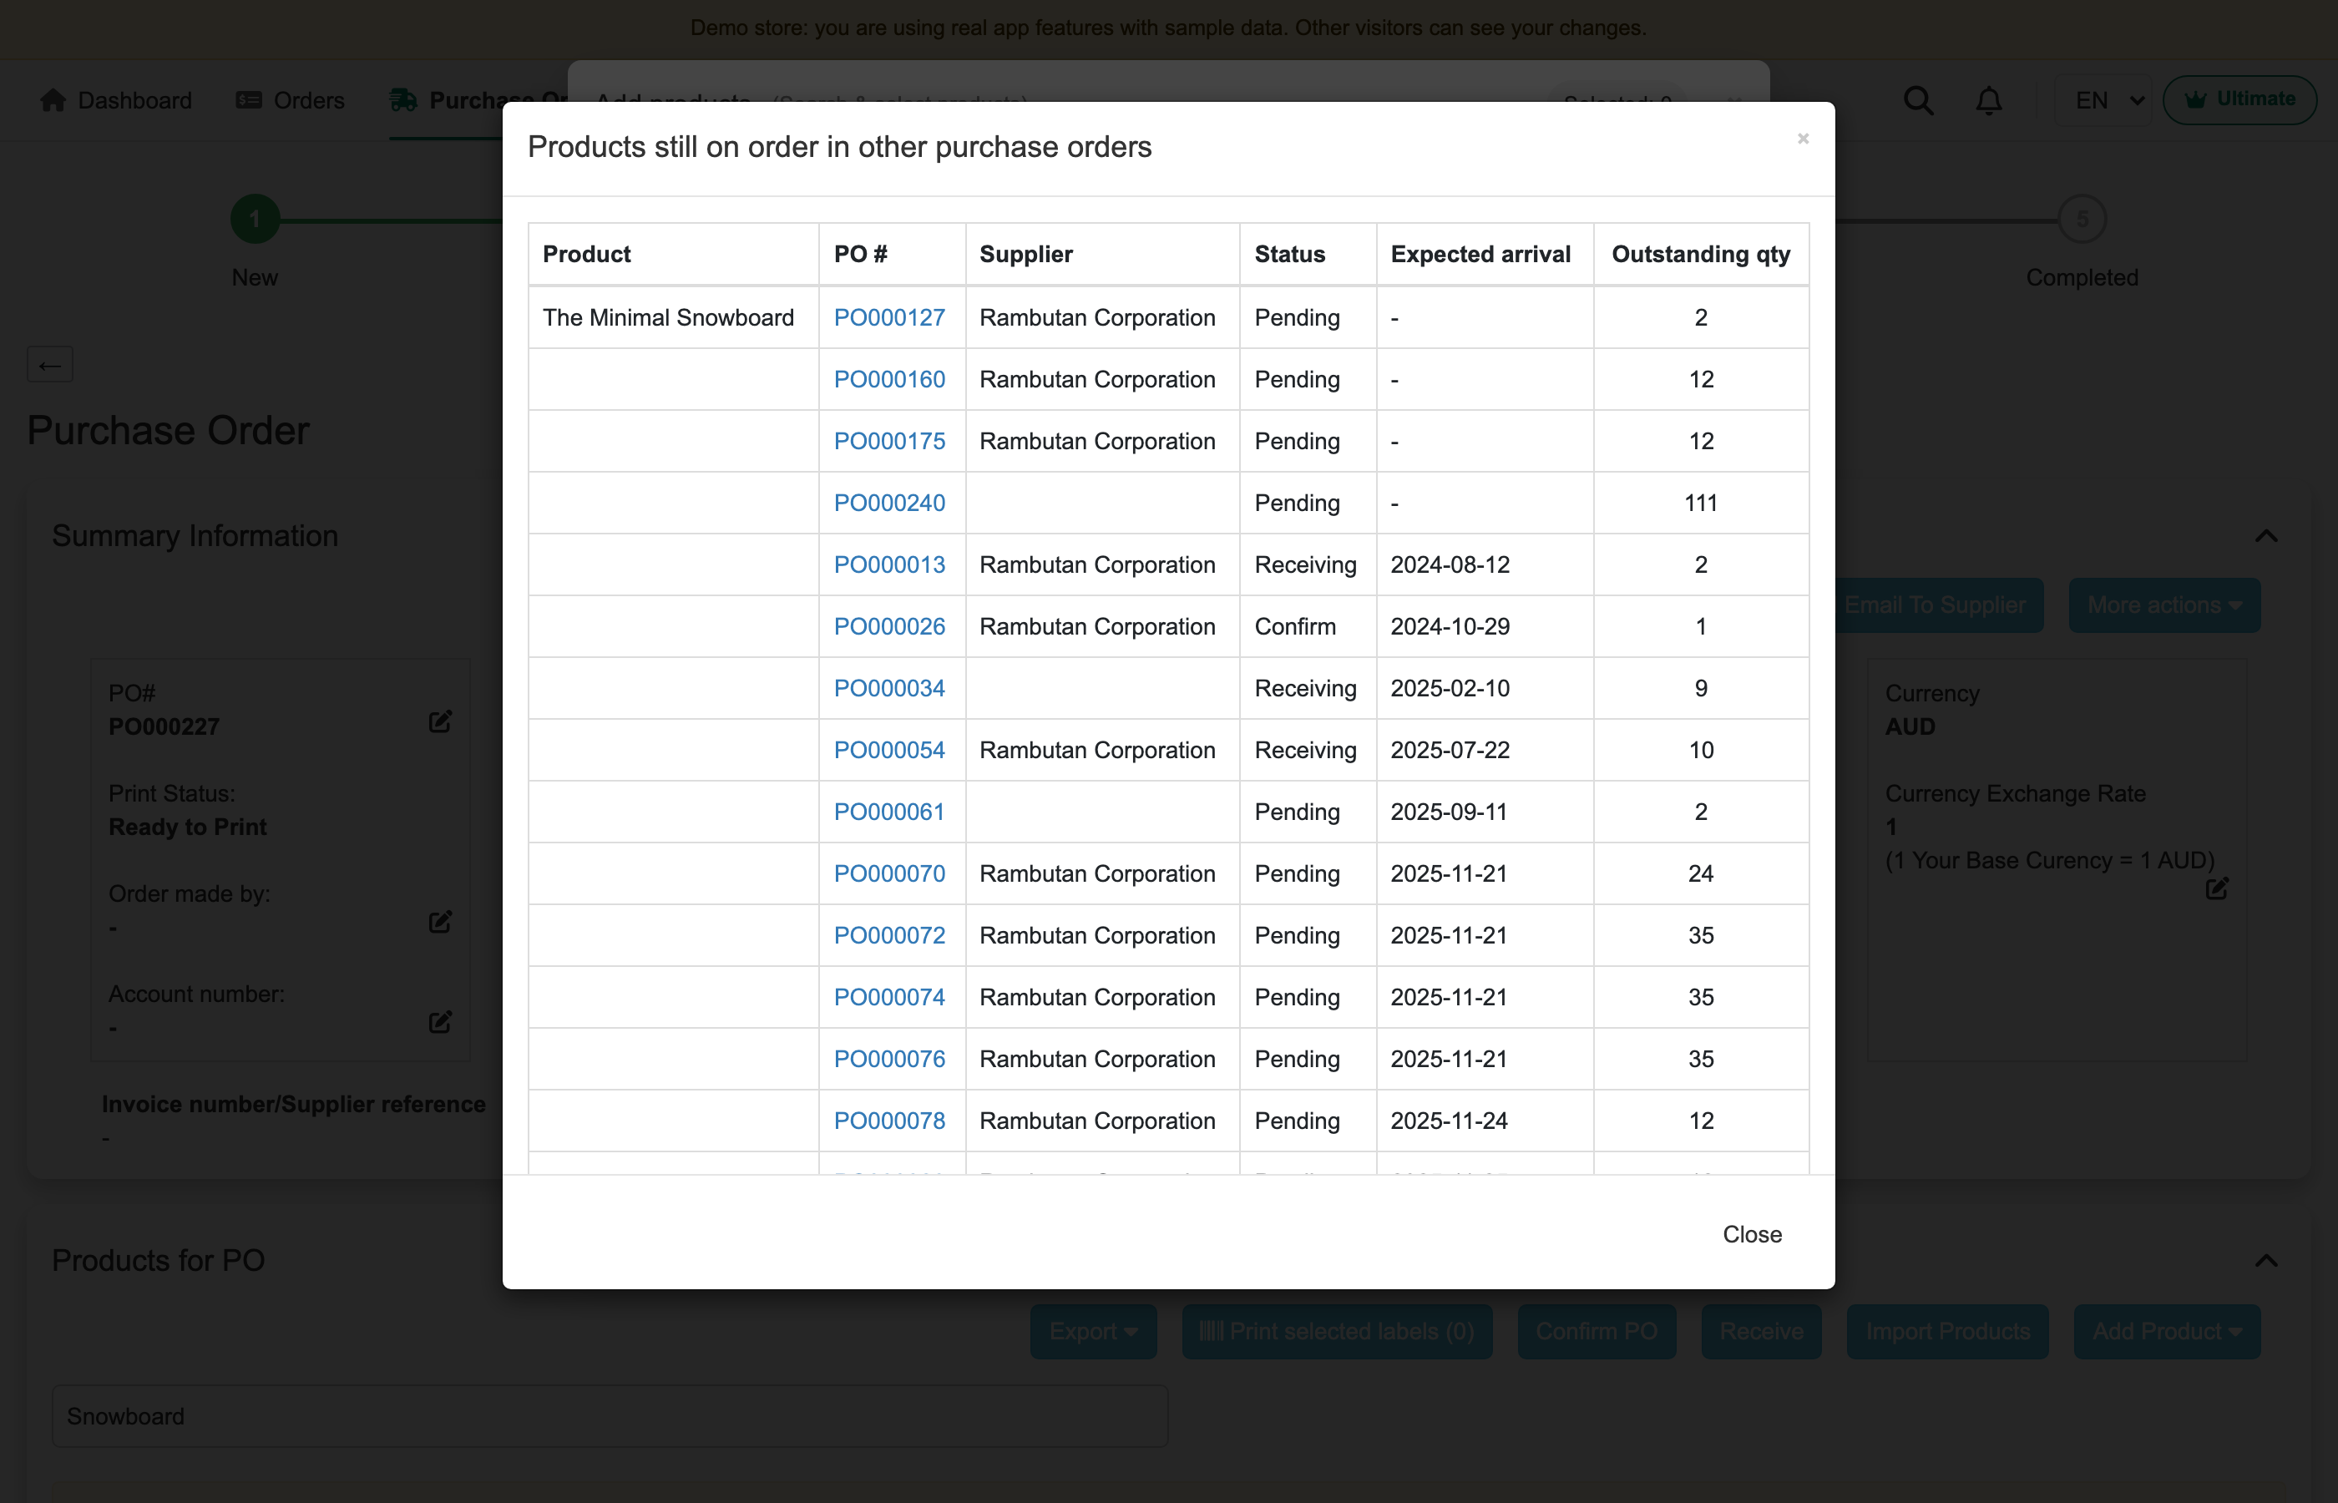Click the Receive button
Viewport: 2338px width, 1503px height.
tap(1761, 1331)
